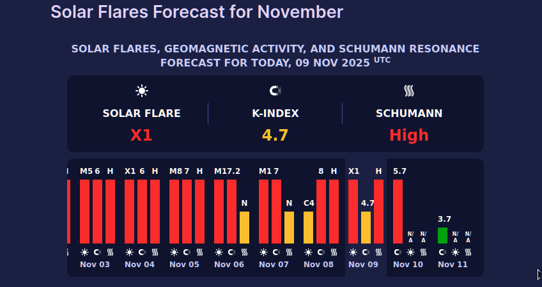Select the Nov 10 date label
The width and height of the screenshot is (542, 287).
pyautogui.click(x=408, y=265)
